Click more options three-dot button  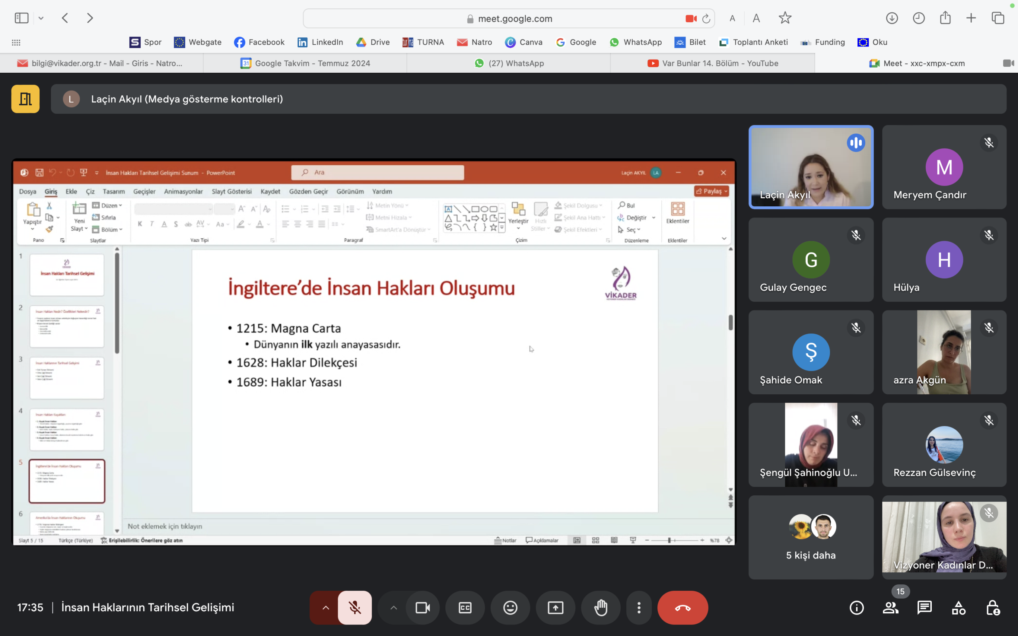tap(639, 607)
